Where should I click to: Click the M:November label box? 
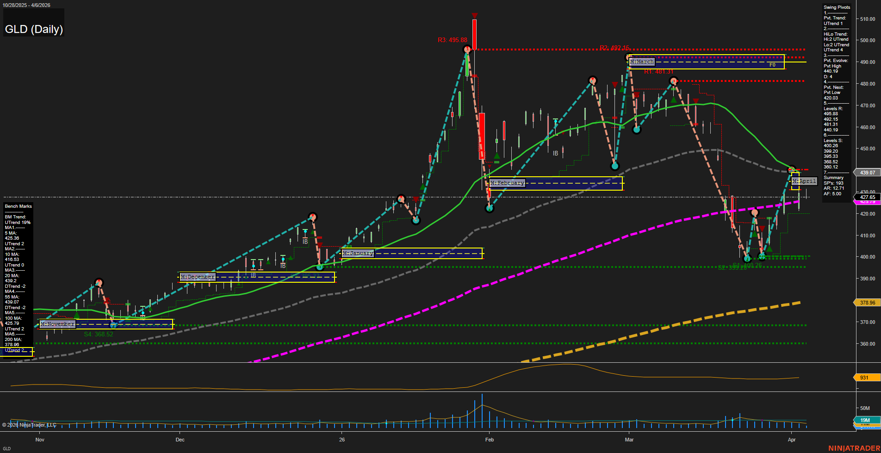[x=57, y=324]
